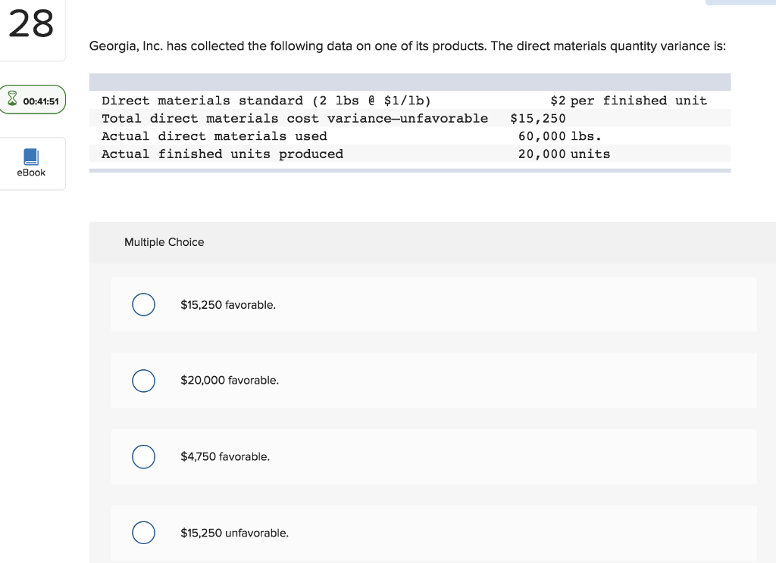Mark the $15,250 unfavorable radio button
The image size is (776, 563).
[x=143, y=533]
